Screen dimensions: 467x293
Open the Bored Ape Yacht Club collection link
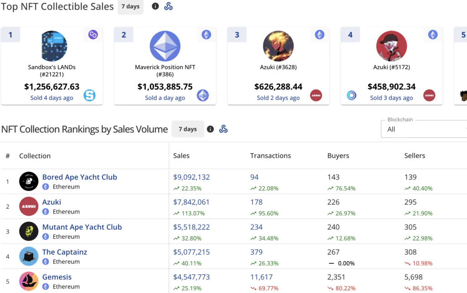coord(79,177)
